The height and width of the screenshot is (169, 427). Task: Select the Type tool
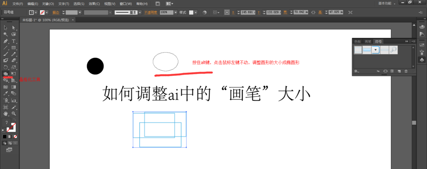(x=13, y=41)
